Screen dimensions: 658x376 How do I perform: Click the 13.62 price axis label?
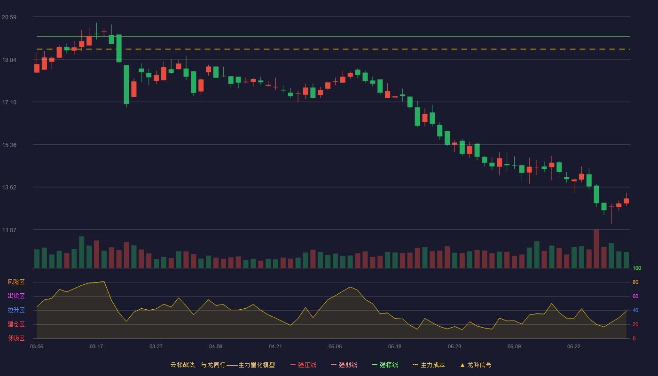9,188
